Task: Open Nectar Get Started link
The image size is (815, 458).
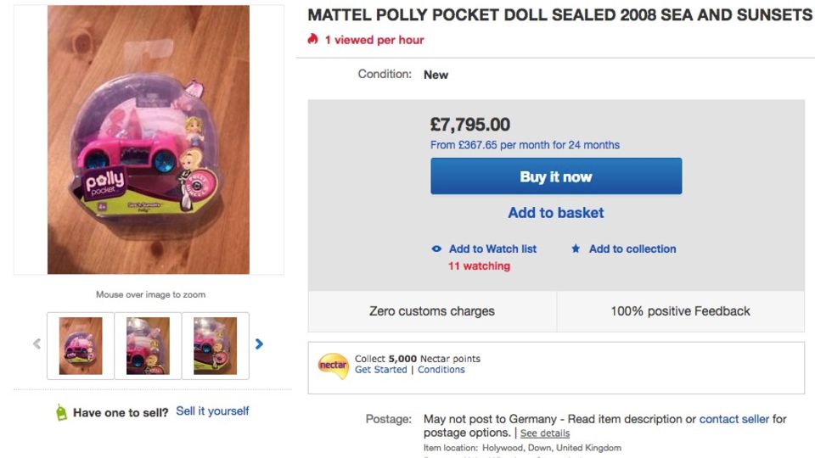Action: pos(380,370)
